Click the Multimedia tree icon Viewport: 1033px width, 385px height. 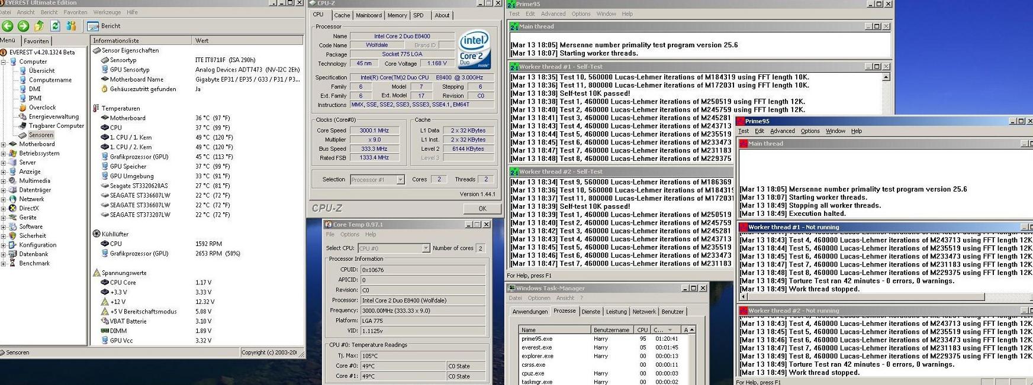click(12, 181)
